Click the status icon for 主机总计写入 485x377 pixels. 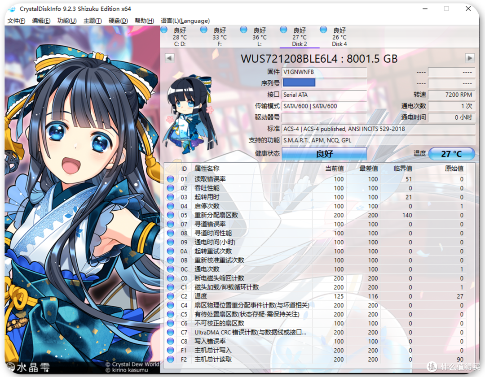tap(171, 350)
